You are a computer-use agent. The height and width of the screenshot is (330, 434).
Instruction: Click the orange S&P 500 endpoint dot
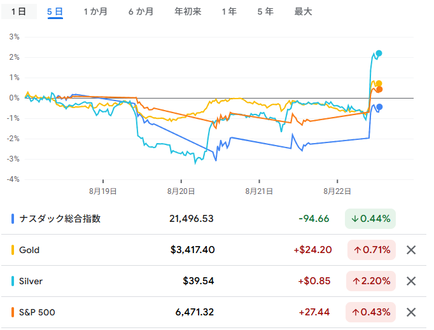pos(379,90)
